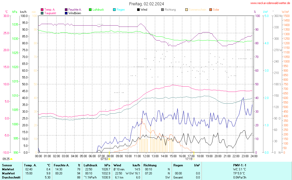
Task: Select the green Luftdruck legend swatch
Action: point(90,10)
